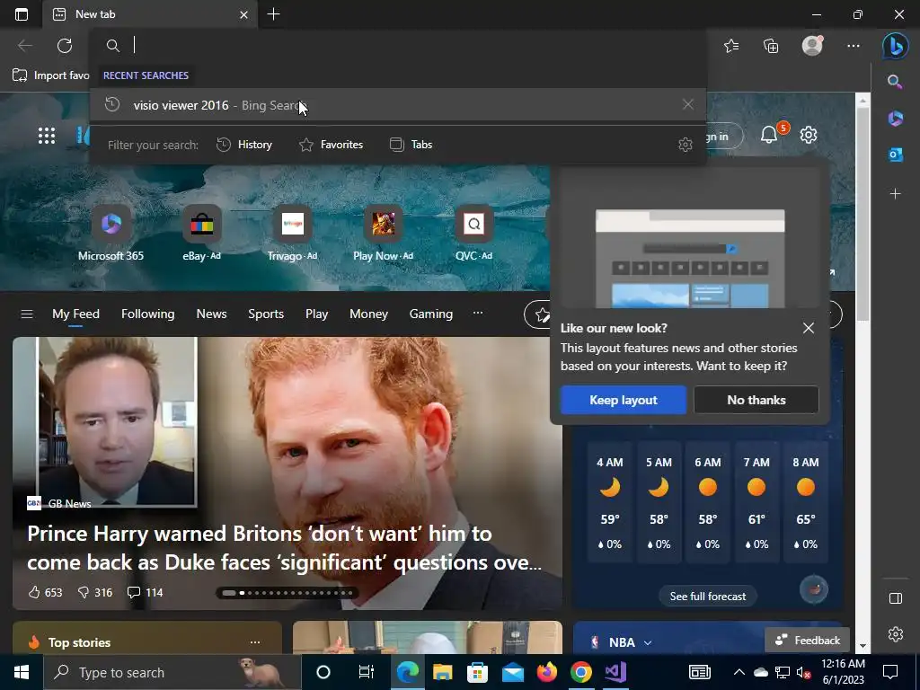The width and height of the screenshot is (920, 690).
Task: Go back with the back arrow
Action: pyautogui.click(x=24, y=45)
